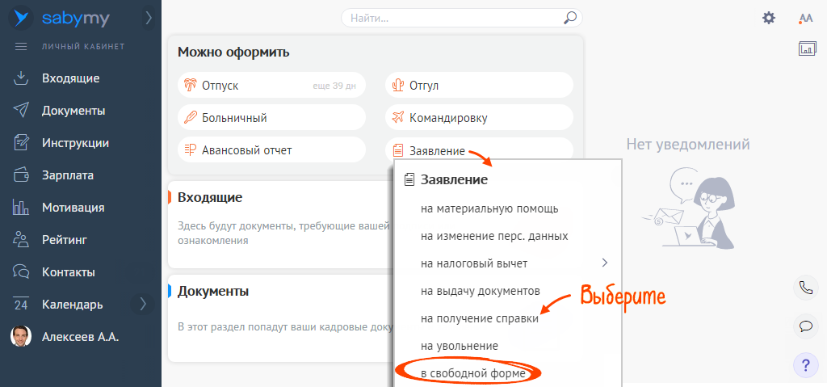Choose на получение справки option

tap(480, 318)
